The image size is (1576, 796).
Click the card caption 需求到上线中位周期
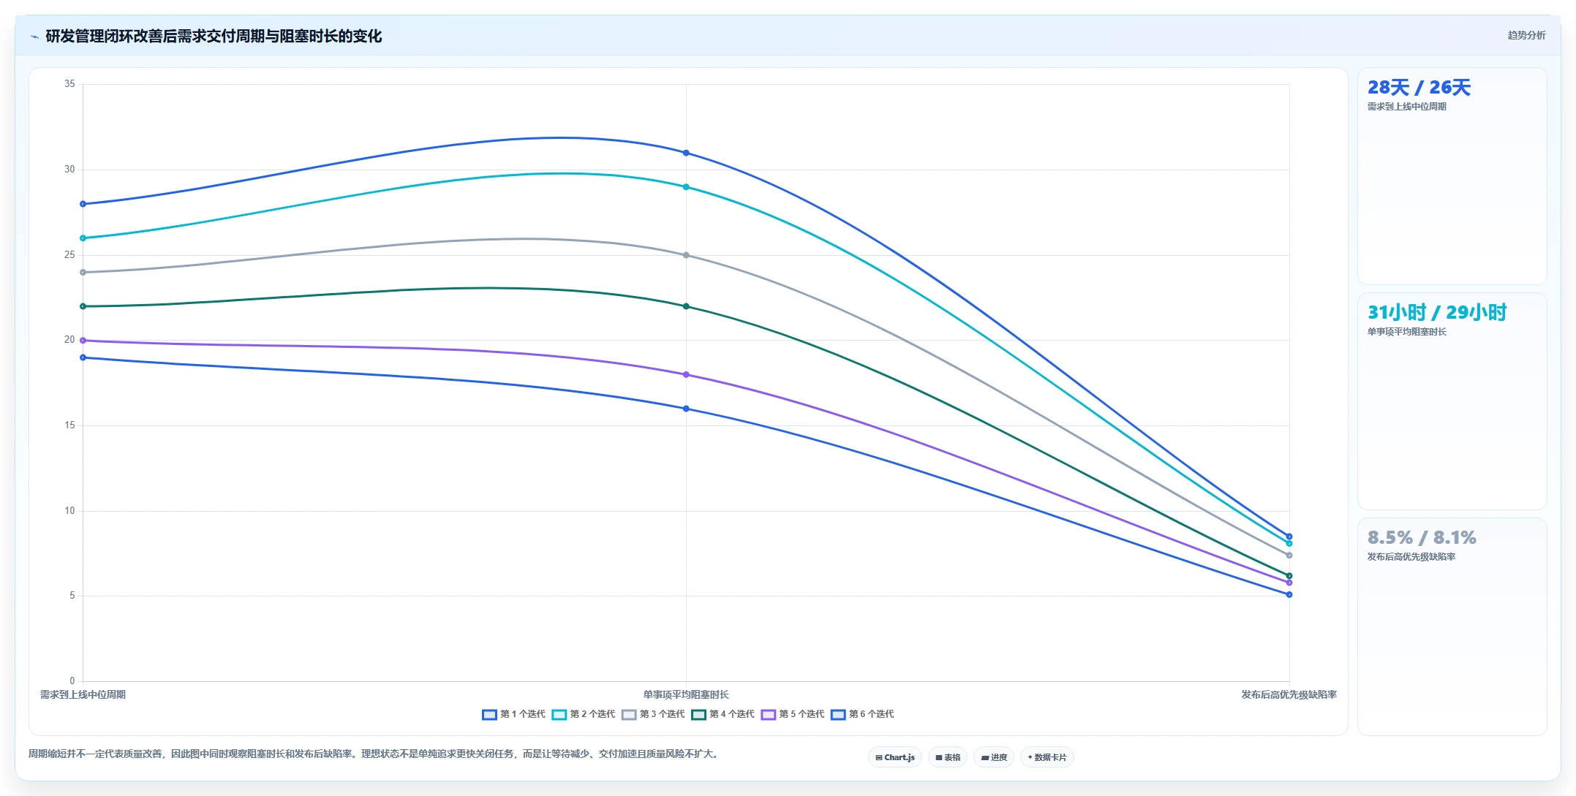tap(1407, 107)
